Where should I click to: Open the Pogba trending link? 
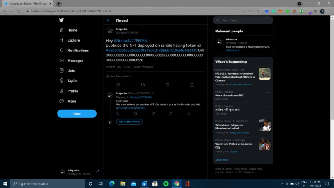tap(233, 133)
